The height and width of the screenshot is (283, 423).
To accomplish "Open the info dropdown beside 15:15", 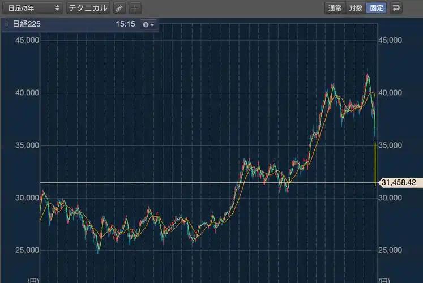I will pos(148,24).
